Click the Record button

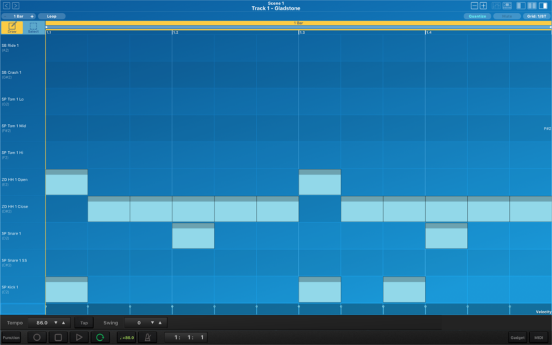pyautogui.click(x=37, y=337)
